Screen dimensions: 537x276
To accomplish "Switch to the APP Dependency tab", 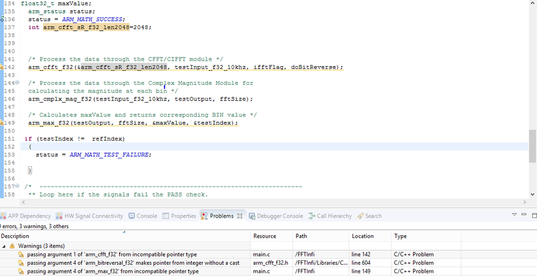I will pos(25,216).
